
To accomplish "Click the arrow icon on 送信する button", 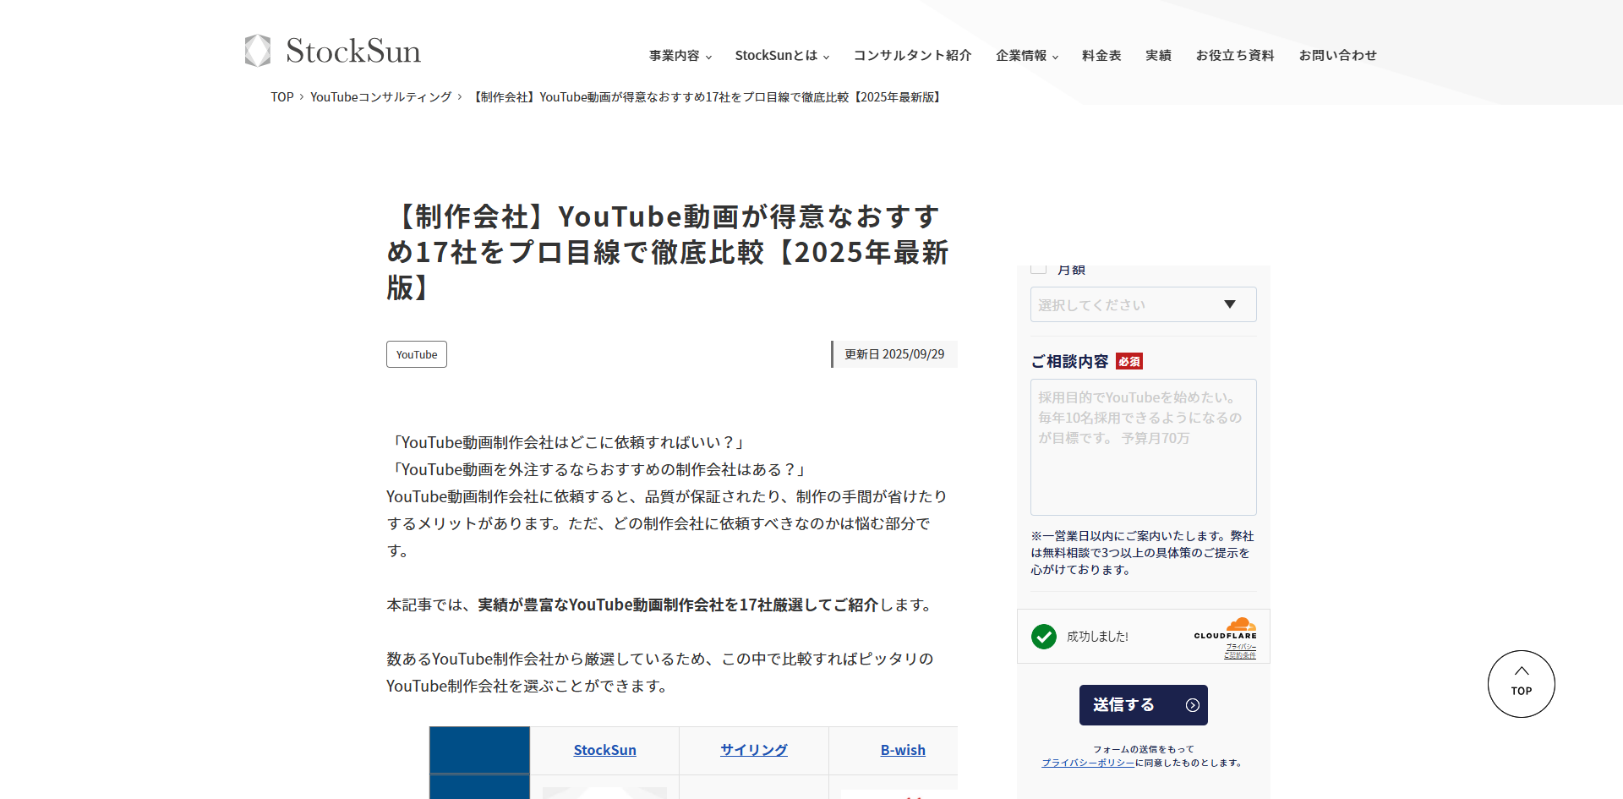I will [1192, 705].
